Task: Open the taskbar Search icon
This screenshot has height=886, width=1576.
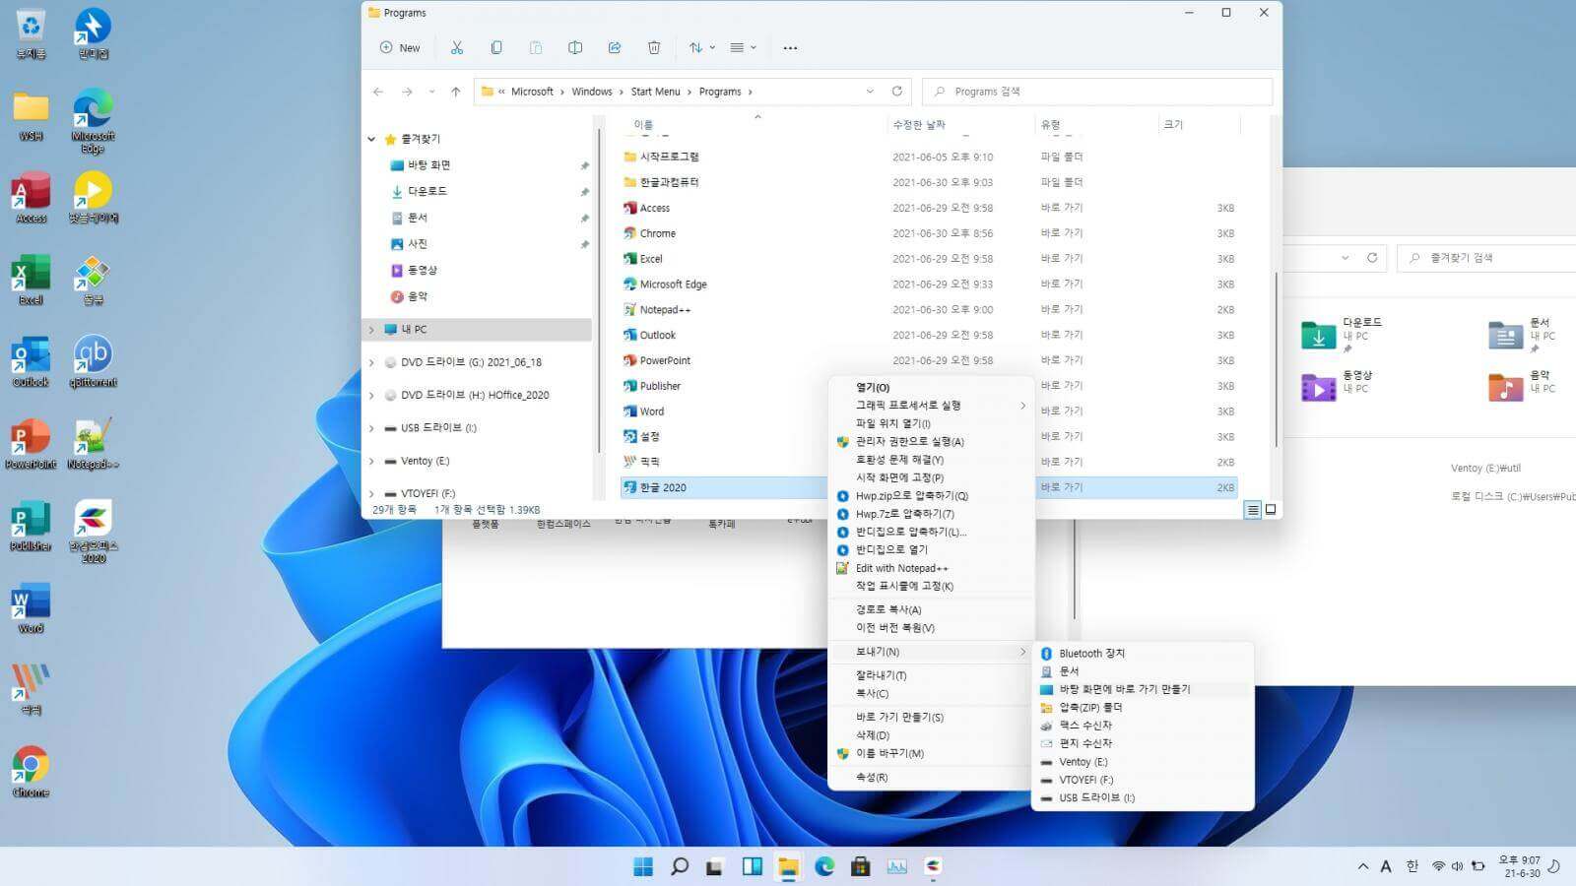Action: click(680, 866)
